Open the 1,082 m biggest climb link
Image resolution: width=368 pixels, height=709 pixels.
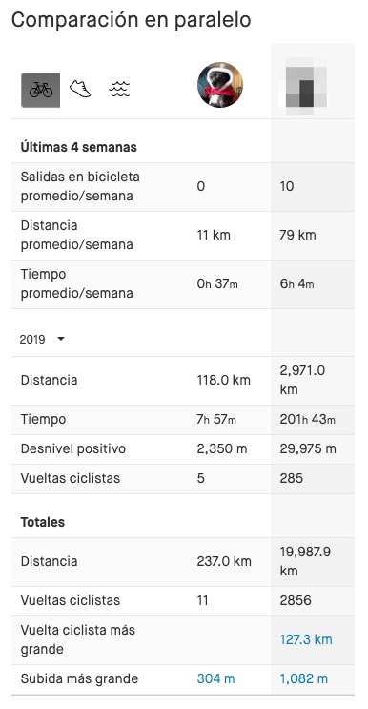click(303, 678)
